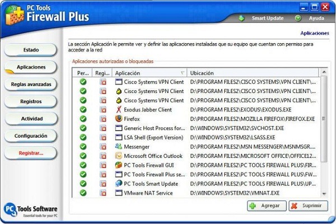Click the LSA Shell window icon

pyautogui.click(x=119, y=137)
